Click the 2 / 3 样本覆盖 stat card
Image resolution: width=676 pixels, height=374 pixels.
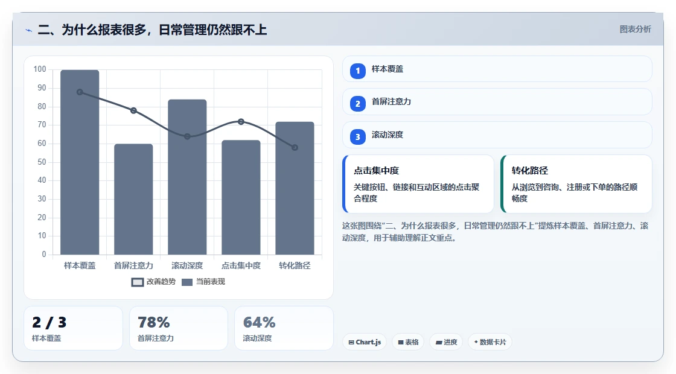[73, 328]
